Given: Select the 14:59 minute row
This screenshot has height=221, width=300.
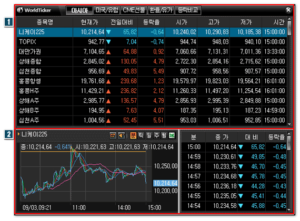Looking at the screenshot, I should coord(234,157).
